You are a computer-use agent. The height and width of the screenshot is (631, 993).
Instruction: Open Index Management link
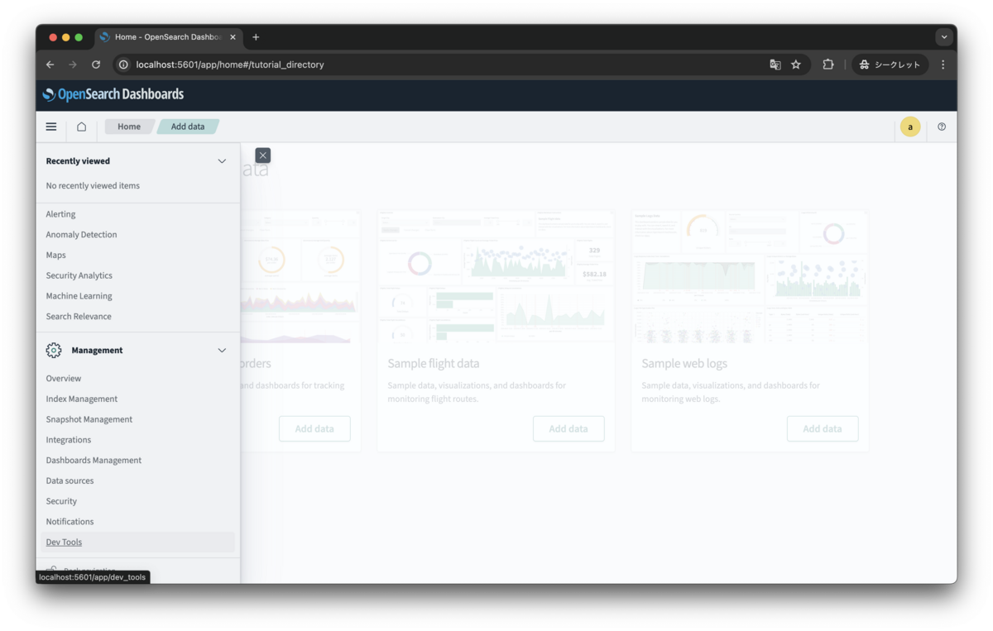coord(82,399)
